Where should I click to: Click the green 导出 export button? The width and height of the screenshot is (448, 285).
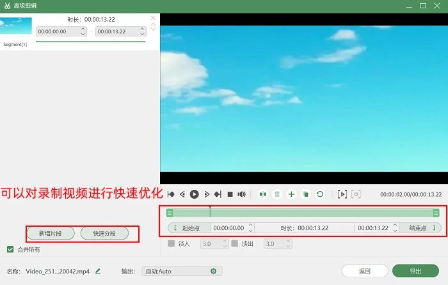coord(415,271)
